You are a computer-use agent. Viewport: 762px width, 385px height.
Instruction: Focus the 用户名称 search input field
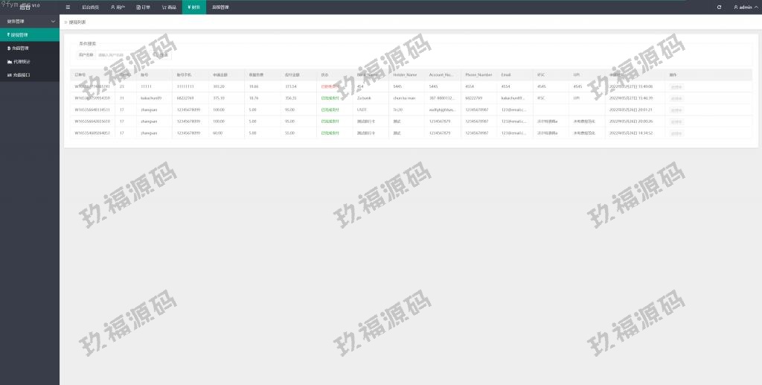(x=123, y=54)
